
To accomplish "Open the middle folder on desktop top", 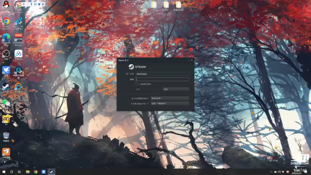I will pos(166,5).
